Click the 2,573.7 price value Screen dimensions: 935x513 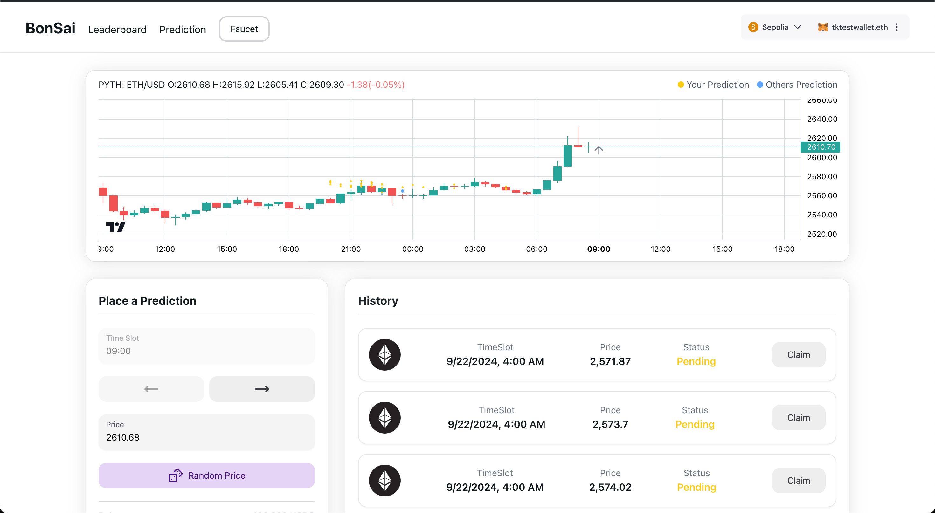(610, 424)
